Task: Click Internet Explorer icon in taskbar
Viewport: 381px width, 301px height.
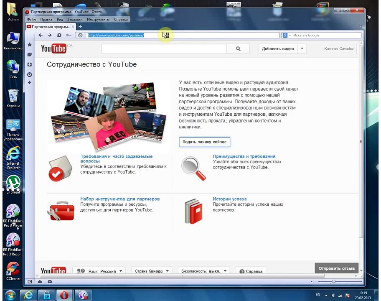Action: pos(28,295)
